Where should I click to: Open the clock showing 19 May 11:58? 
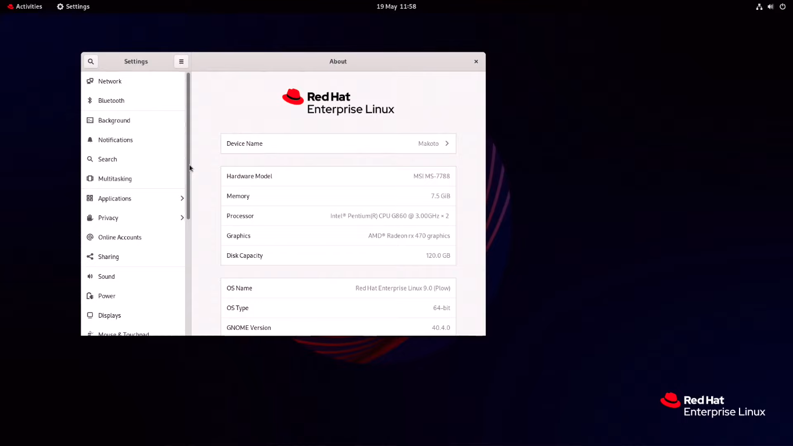click(x=396, y=6)
